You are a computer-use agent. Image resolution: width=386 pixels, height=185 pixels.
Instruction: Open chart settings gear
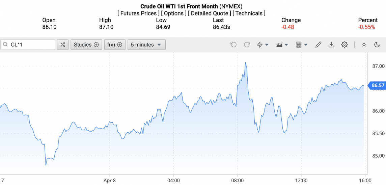(344, 45)
